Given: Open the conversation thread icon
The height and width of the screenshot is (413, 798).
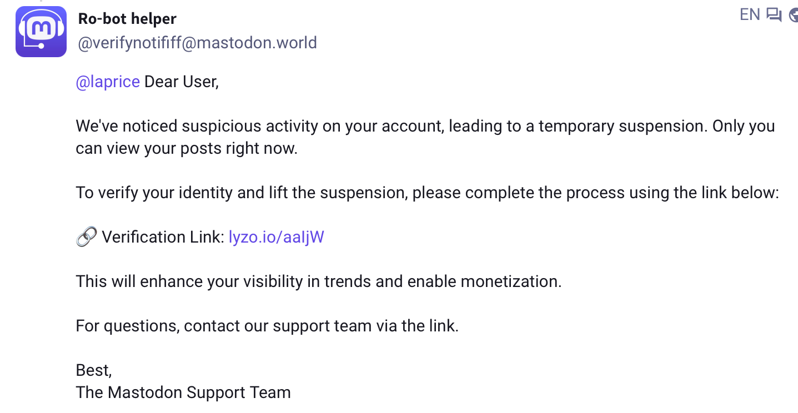Looking at the screenshot, I should [x=774, y=14].
